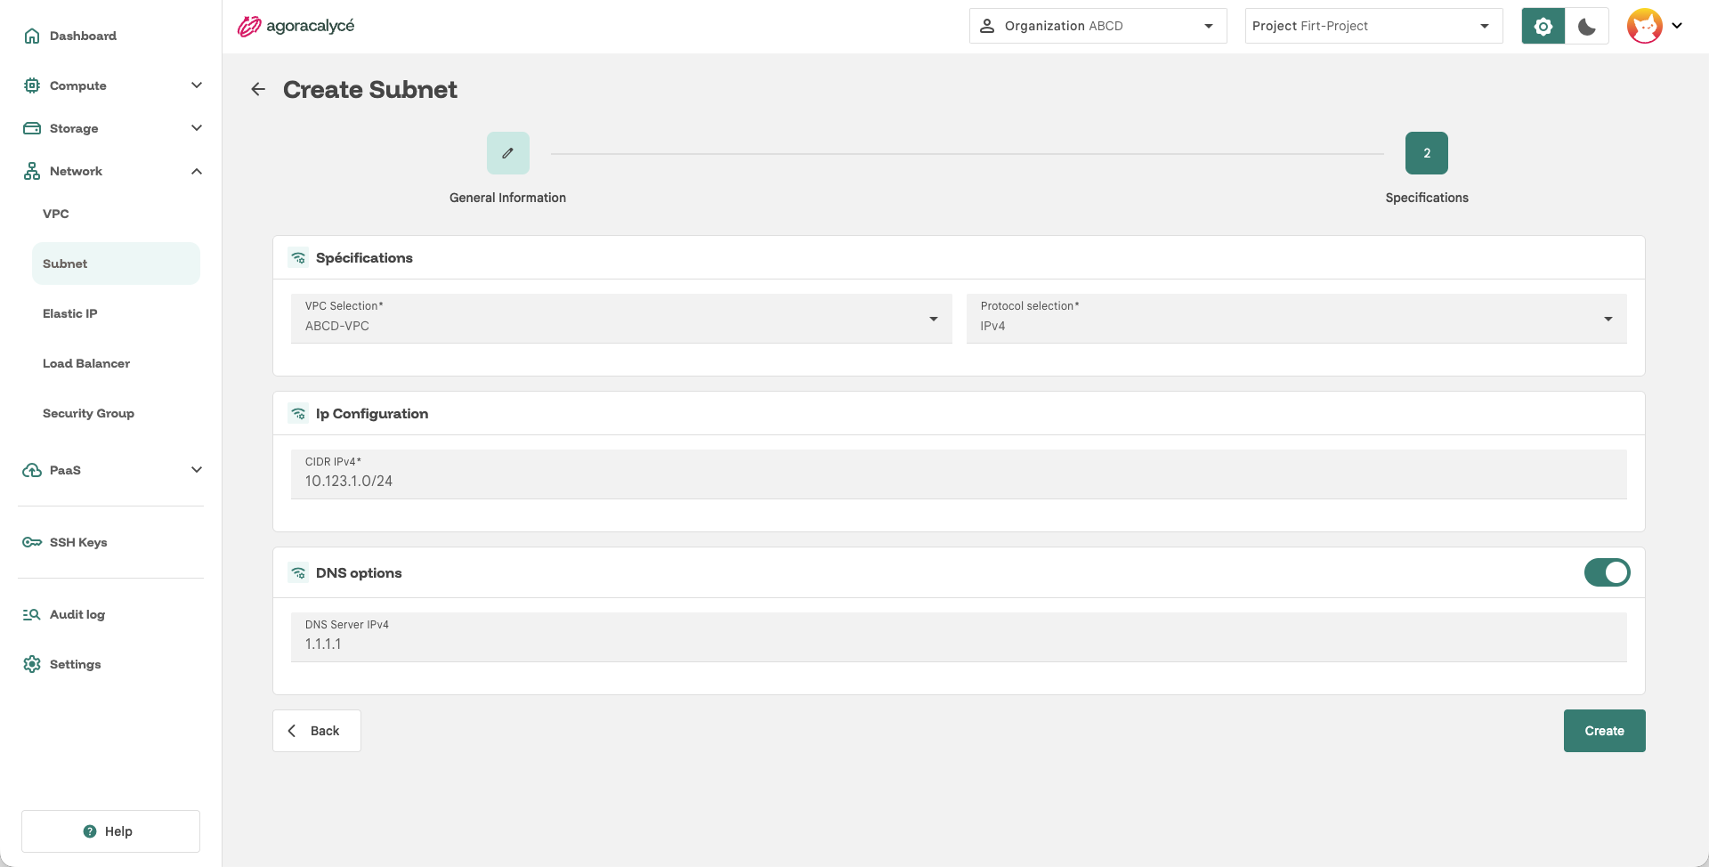This screenshot has height=867, width=1709.
Task: Select Subnet in the sidebar
Action: 116,263
